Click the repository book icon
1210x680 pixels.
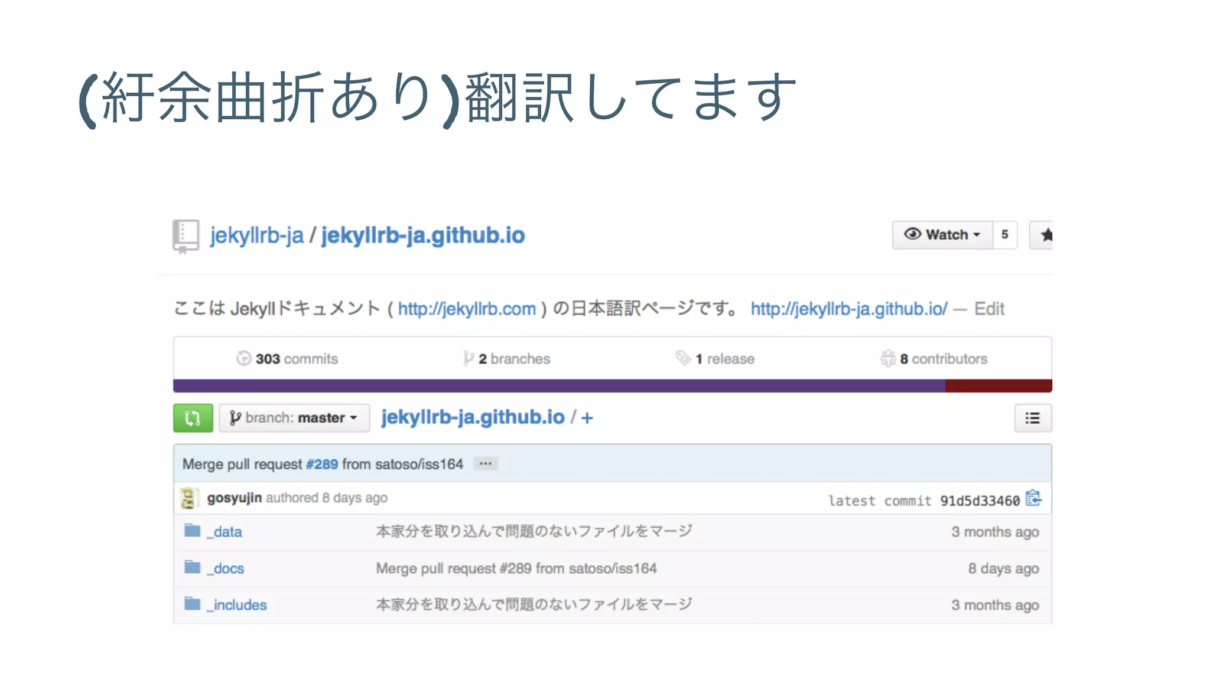pos(186,236)
